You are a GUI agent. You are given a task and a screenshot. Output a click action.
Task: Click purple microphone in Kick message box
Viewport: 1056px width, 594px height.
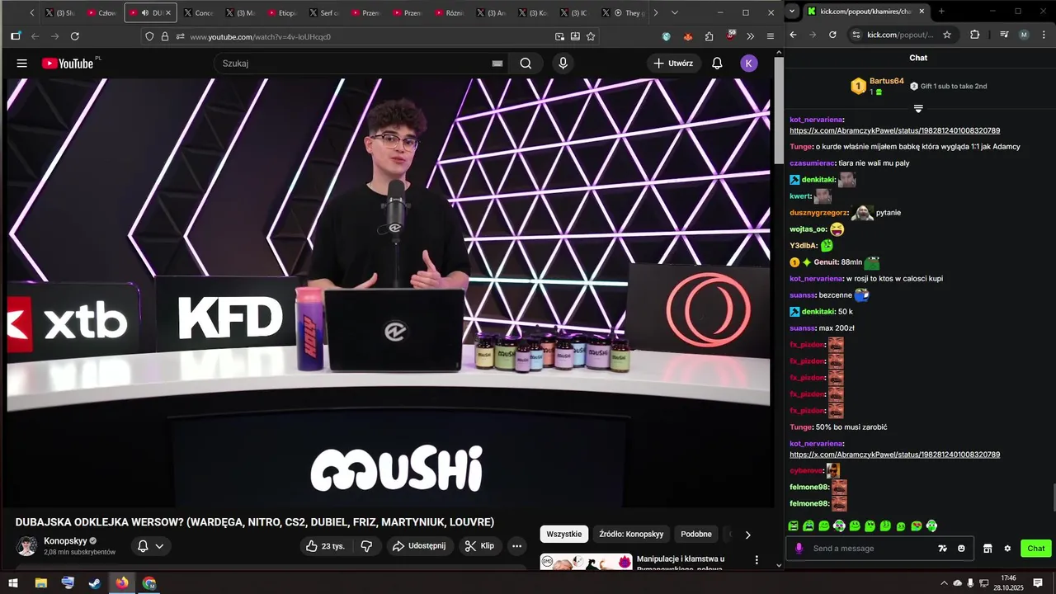click(799, 549)
